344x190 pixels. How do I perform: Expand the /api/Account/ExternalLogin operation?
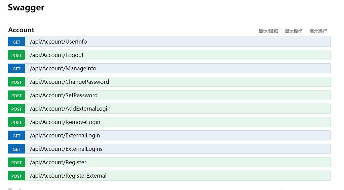65,136
